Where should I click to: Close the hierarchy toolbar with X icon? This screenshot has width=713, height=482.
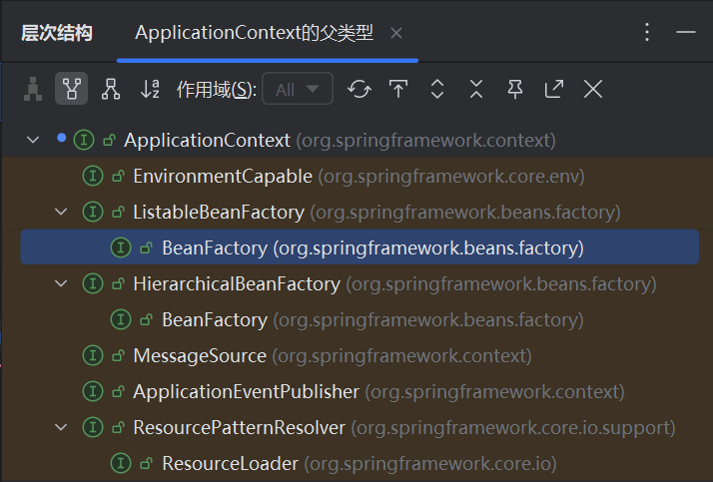[x=593, y=89]
